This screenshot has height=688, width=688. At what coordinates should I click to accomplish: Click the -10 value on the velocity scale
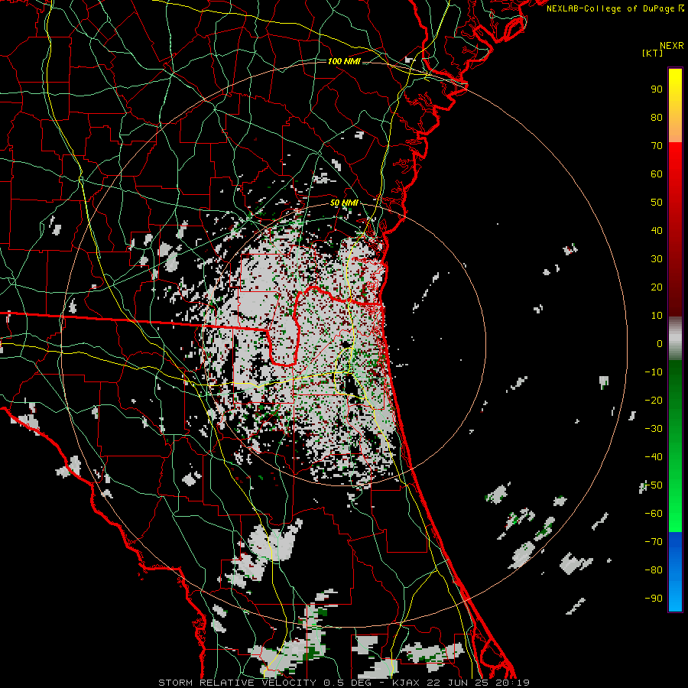click(654, 372)
